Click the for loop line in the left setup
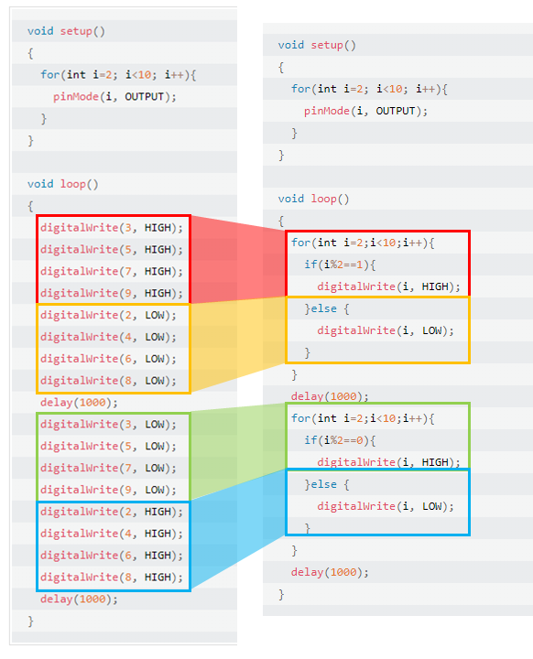 click(118, 75)
